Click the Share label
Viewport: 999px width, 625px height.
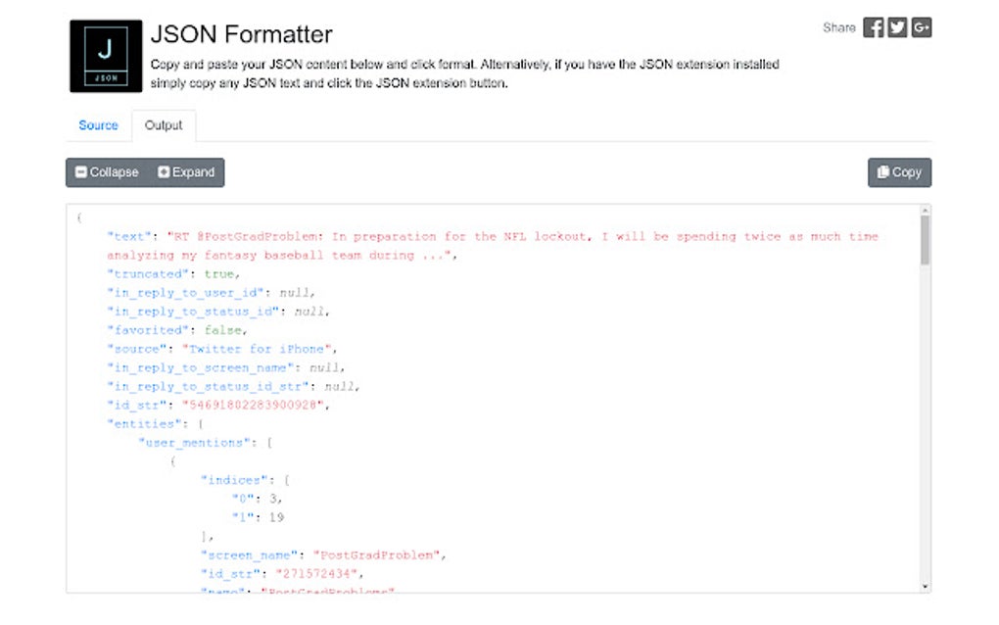839,27
